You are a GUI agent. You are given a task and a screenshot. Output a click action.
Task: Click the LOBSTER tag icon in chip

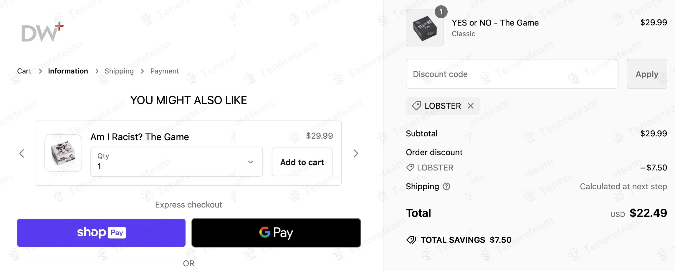(416, 106)
